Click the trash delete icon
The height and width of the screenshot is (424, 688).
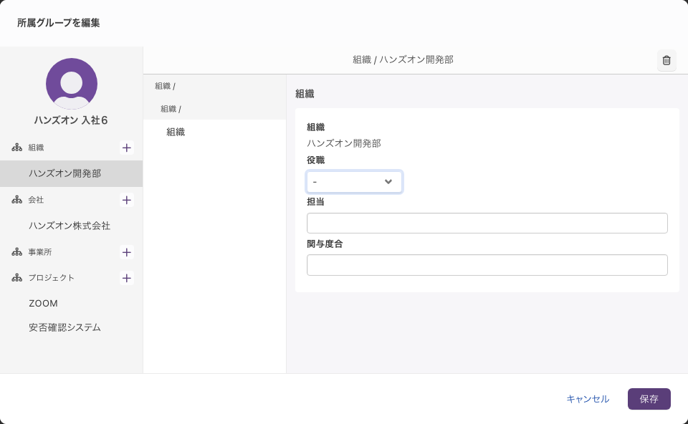tap(666, 60)
